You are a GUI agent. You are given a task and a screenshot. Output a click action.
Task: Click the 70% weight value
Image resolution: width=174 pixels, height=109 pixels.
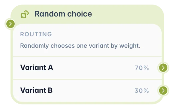142,68
